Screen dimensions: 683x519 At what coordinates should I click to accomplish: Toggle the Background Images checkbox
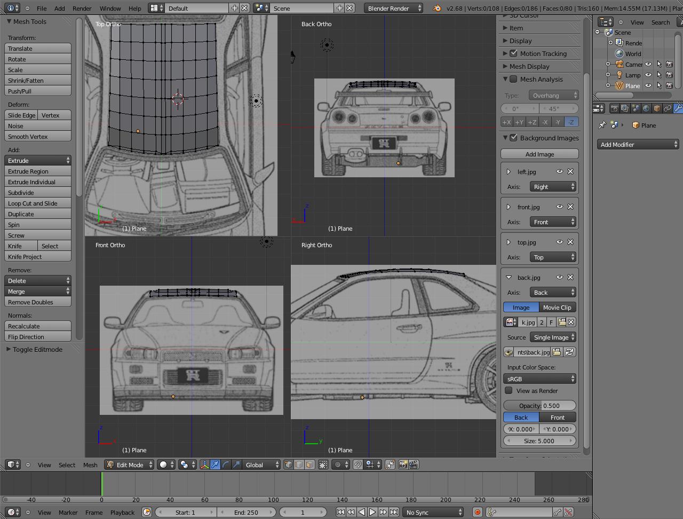(513, 138)
